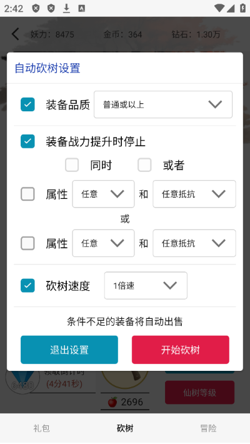
Task: Switch to the 礼包 tab
Action: coord(42,428)
